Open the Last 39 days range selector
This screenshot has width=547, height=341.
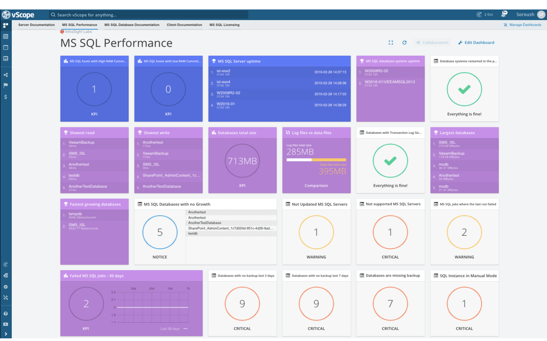[174, 329]
